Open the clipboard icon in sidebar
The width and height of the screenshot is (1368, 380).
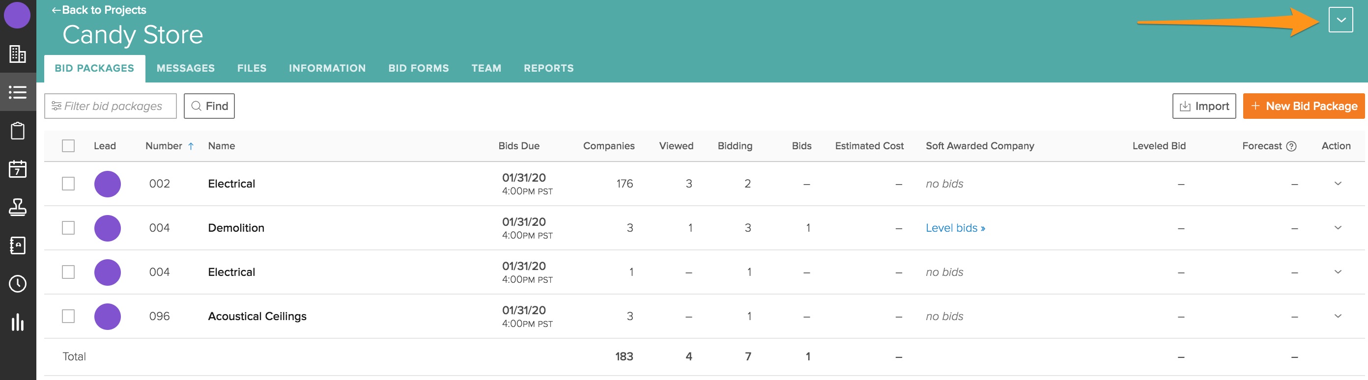click(18, 131)
